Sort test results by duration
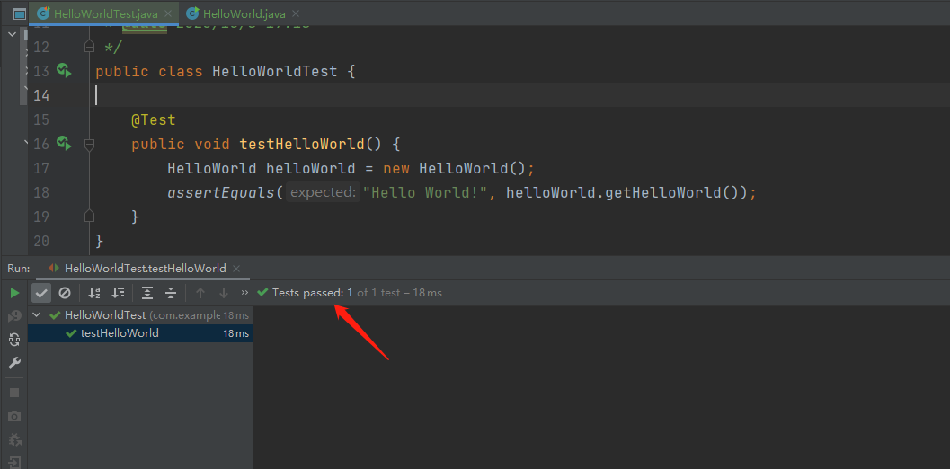 coord(118,293)
